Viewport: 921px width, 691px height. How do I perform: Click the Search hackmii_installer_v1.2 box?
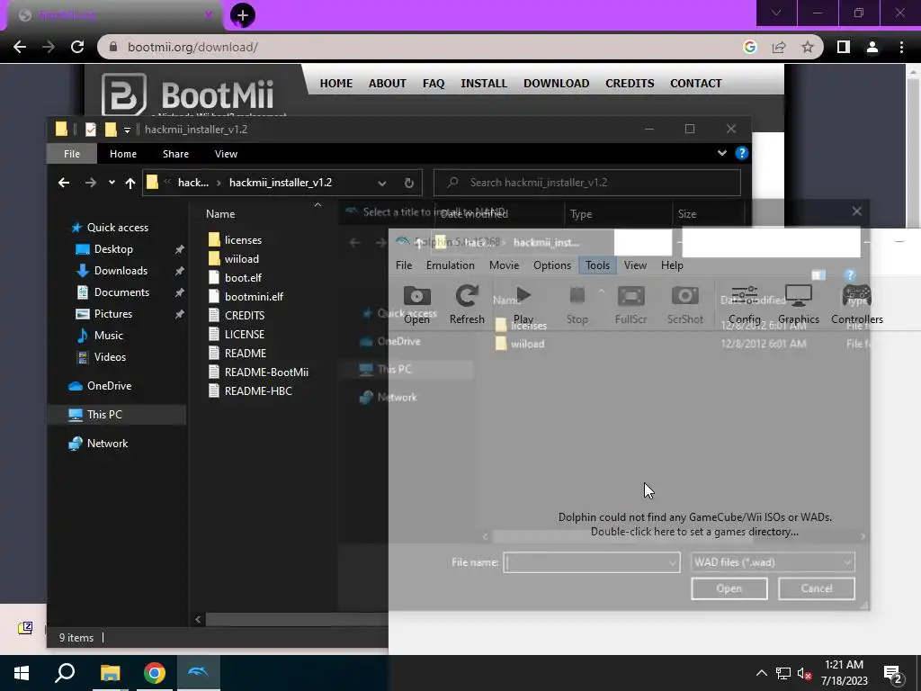pyautogui.click(x=587, y=183)
